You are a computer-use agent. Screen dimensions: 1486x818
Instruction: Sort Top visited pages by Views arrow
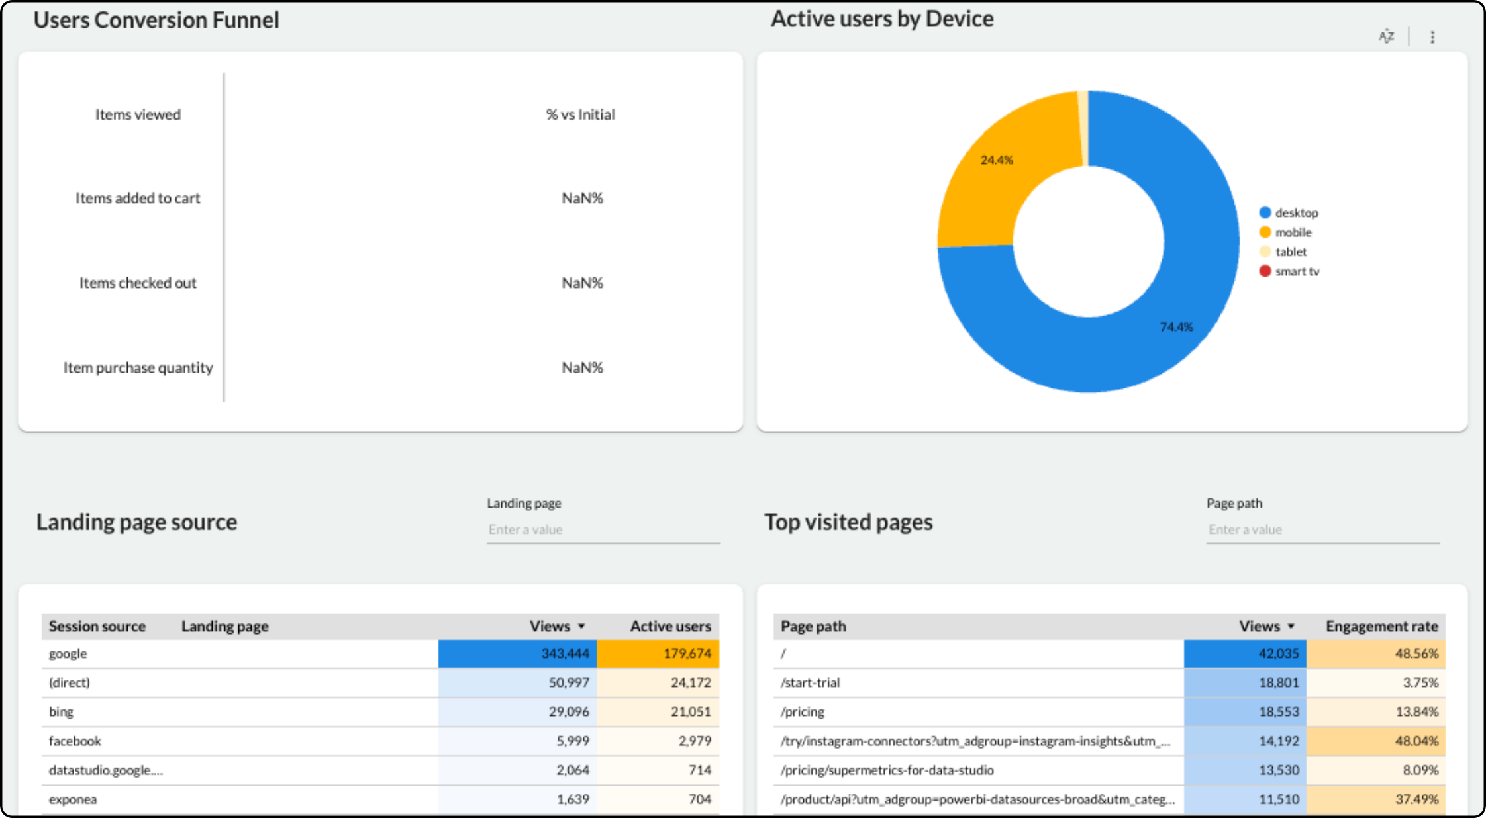click(x=1291, y=626)
